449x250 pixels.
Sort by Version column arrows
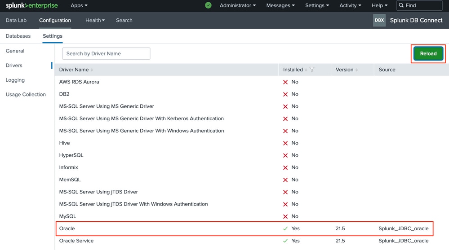point(356,70)
